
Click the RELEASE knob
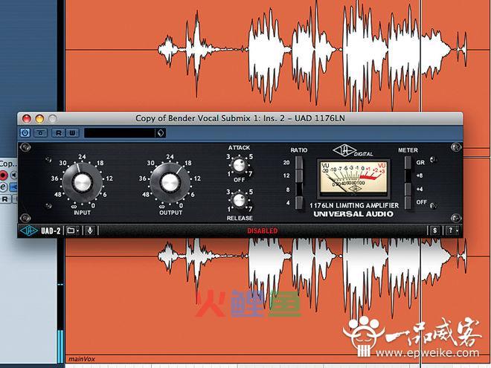pyautogui.click(x=240, y=200)
